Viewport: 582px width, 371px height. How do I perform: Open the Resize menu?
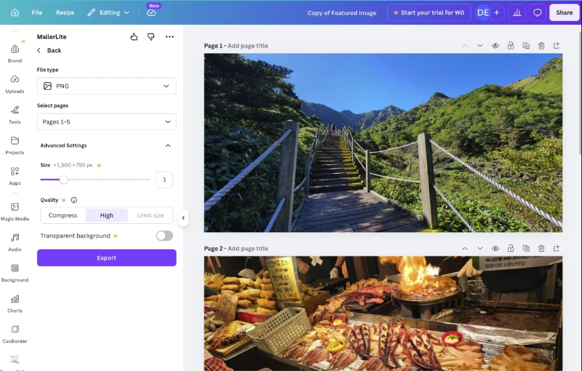point(65,12)
